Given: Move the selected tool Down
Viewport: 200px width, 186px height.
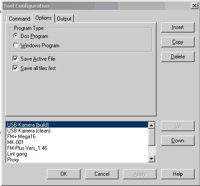Looking at the screenshot, I should click(x=178, y=141).
